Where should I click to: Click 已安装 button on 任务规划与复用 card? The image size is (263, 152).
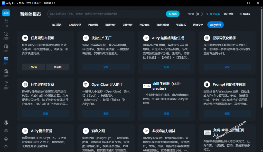[33, 67]
